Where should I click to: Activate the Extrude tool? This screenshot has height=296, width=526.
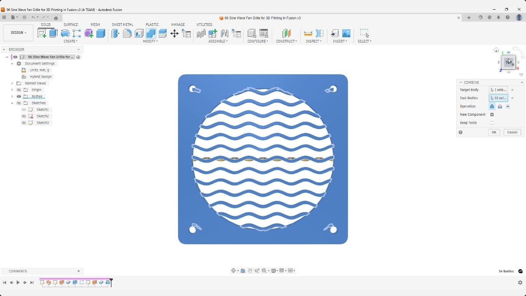pyautogui.click(x=53, y=33)
